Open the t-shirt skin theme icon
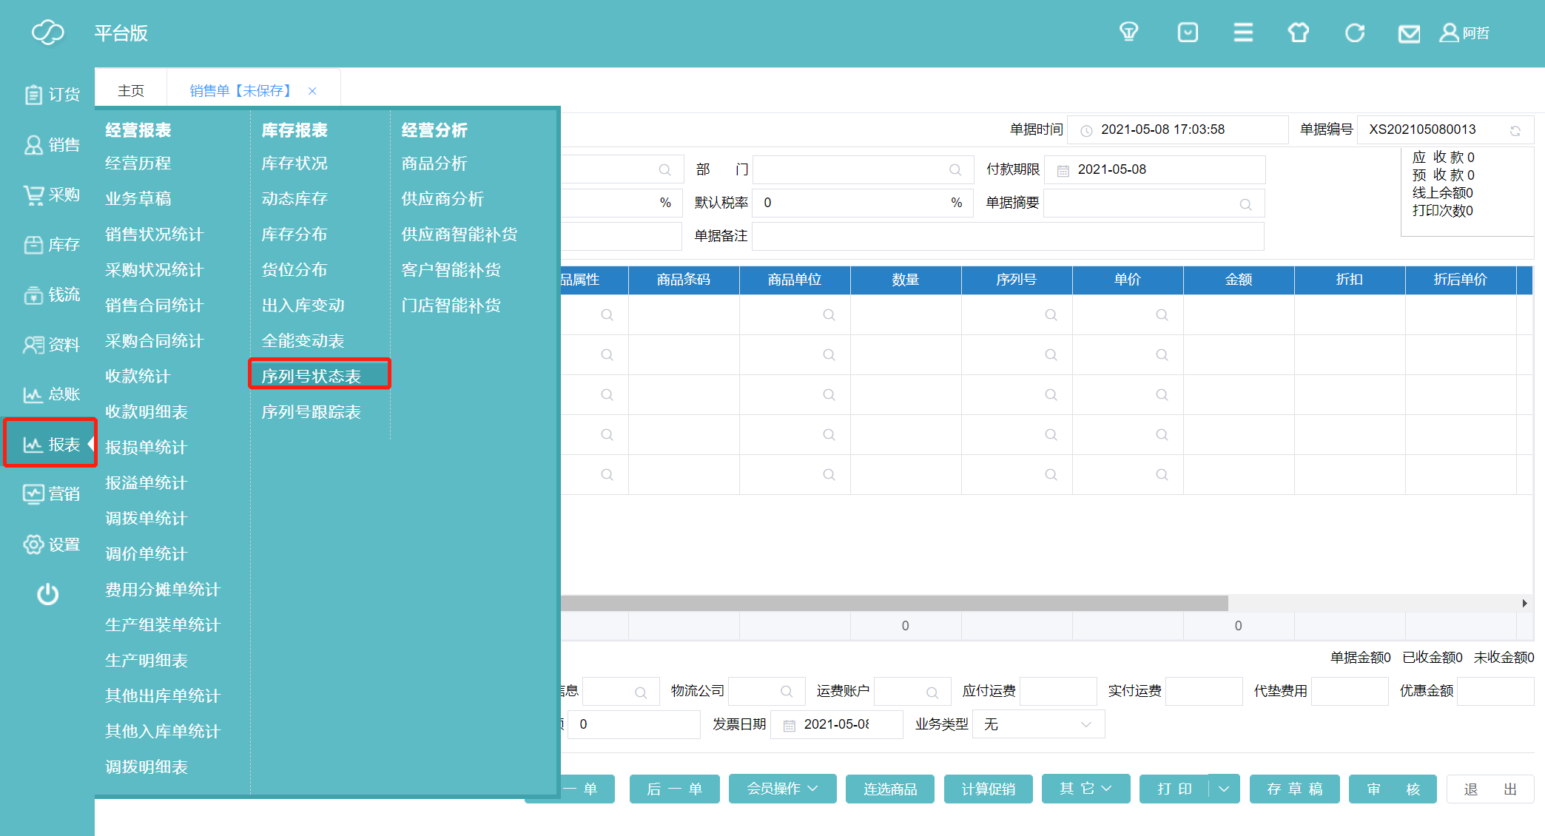The height and width of the screenshot is (836, 1545). pyautogui.click(x=1299, y=33)
